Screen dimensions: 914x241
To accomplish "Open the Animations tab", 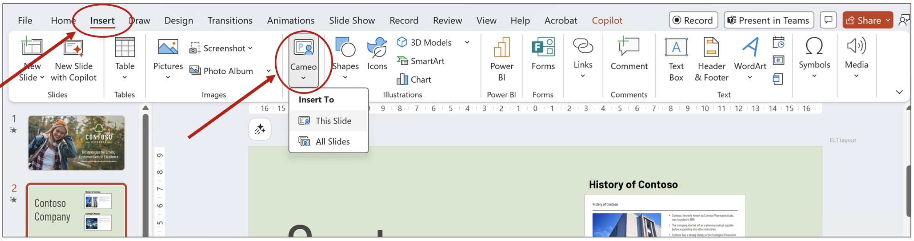I will [291, 21].
